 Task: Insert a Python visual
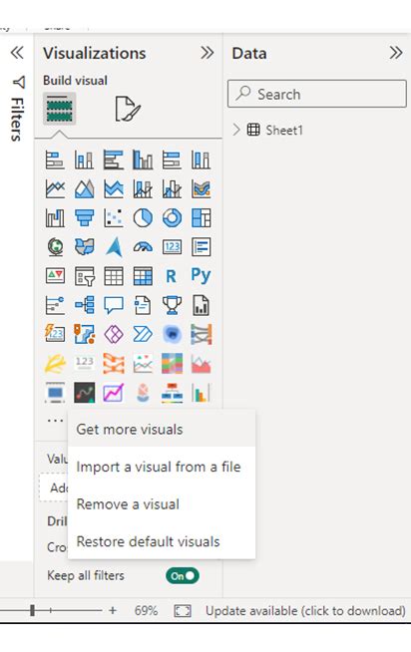pos(201,276)
